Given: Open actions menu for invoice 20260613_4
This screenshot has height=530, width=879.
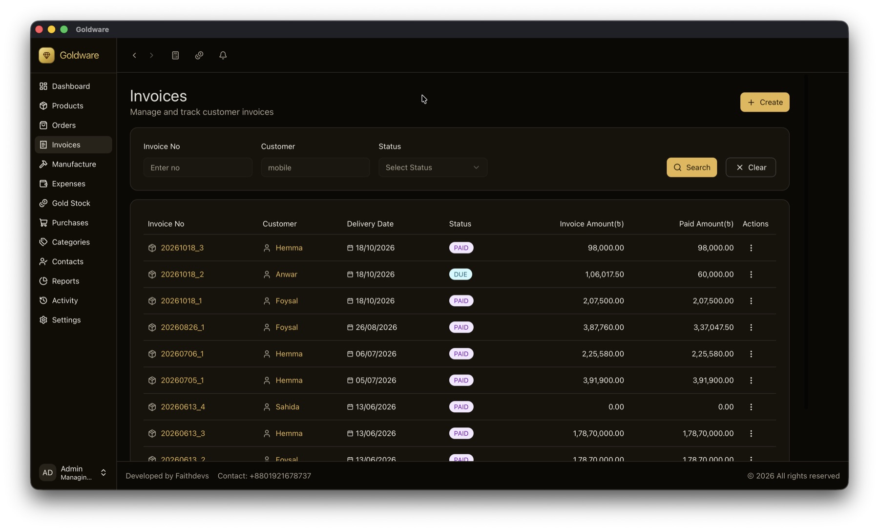Looking at the screenshot, I should click(x=751, y=406).
